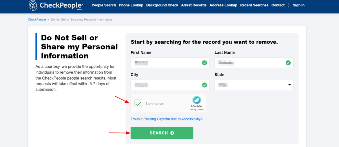Open Trouble Passing Captcha accessibility link

point(167,119)
